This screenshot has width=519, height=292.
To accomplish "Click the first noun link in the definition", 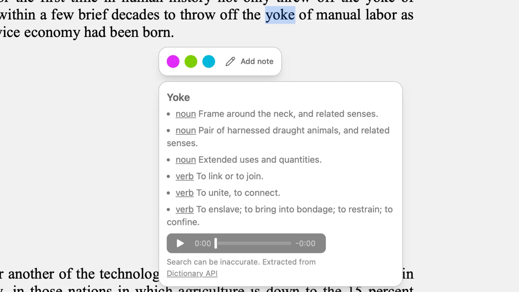I will 186,114.
